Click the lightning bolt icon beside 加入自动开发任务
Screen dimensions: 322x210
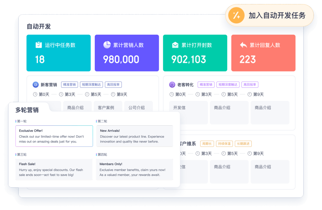click(236, 15)
